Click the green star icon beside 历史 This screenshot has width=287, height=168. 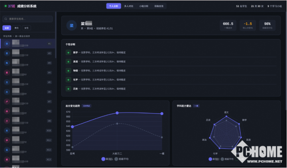point(68,88)
